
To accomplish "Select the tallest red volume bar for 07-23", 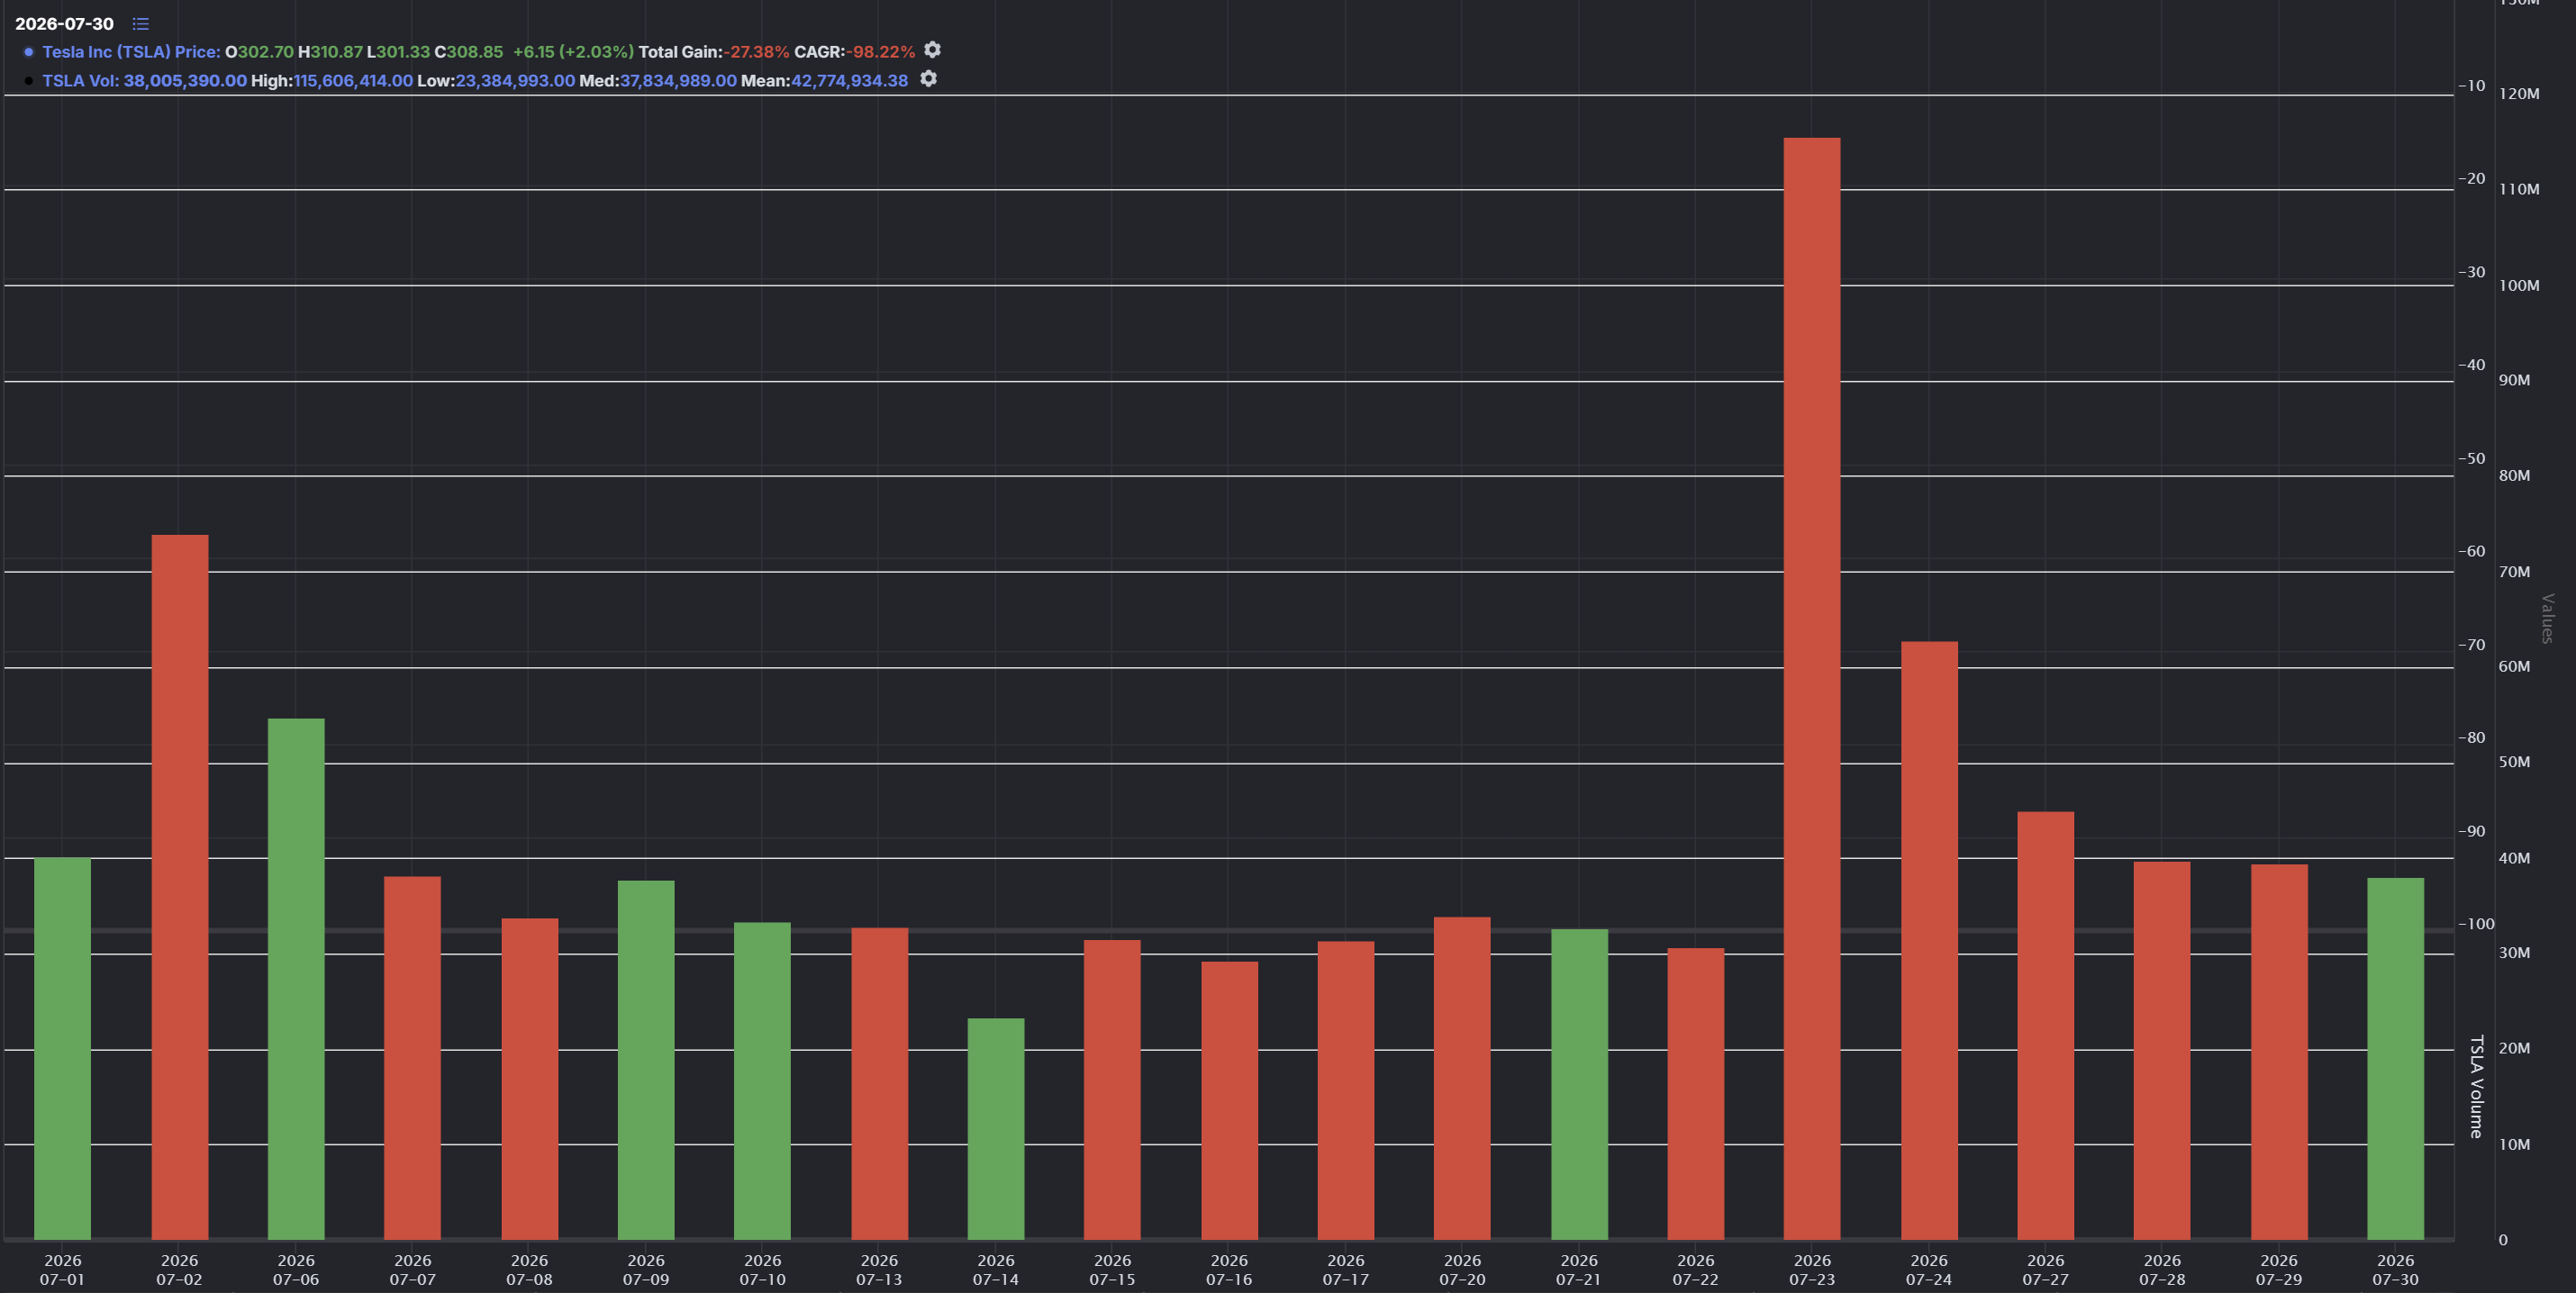I will (1812, 688).
